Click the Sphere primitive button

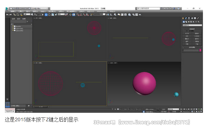point(187,36)
